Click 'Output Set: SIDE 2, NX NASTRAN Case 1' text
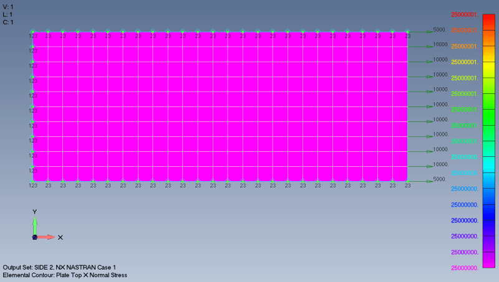This screenshot has width=499, height=282. [59, 268]
